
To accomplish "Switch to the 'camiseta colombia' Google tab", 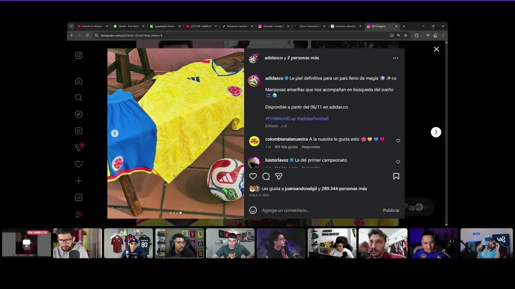I will [345, 26].
